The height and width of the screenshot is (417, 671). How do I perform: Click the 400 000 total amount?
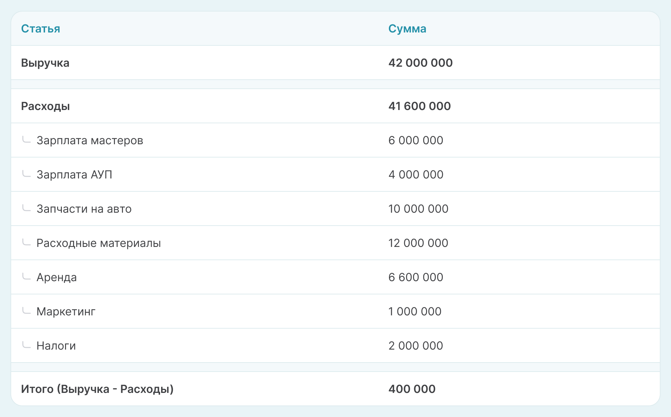coord(412,389)
